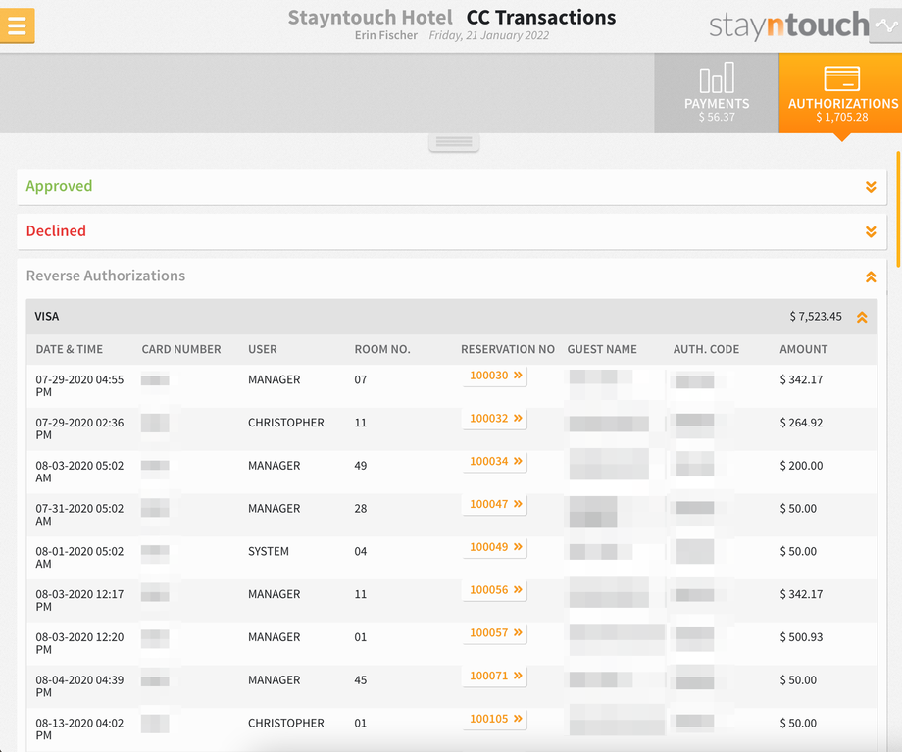Open the hamburger main menu

18,25
